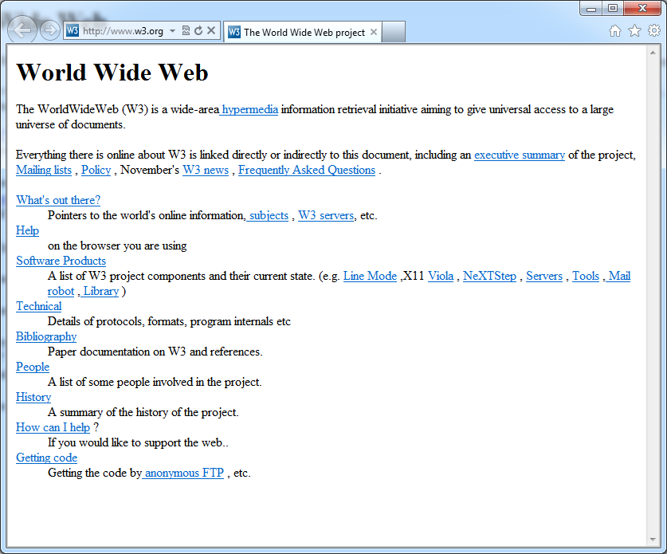Click the Compatibility View icon in address bar
Image resolution: width=667 pixels, height=554 pixels.
pyautogui.click(x=186, y=31)
